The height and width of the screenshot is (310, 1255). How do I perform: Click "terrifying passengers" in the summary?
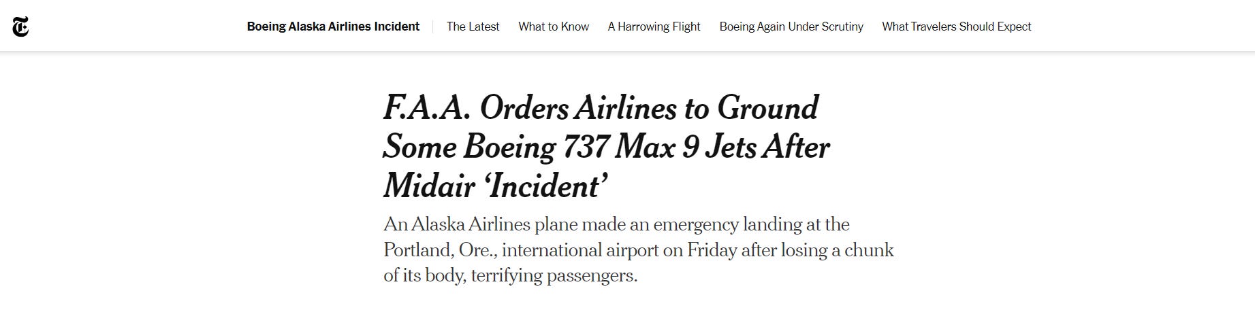click(x=554, y=276)
